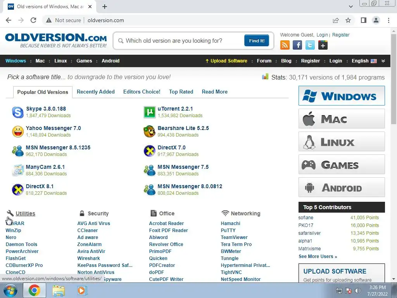Go back to previous page
The width and height of the screenshot is (397, 298).
[9, 20]
